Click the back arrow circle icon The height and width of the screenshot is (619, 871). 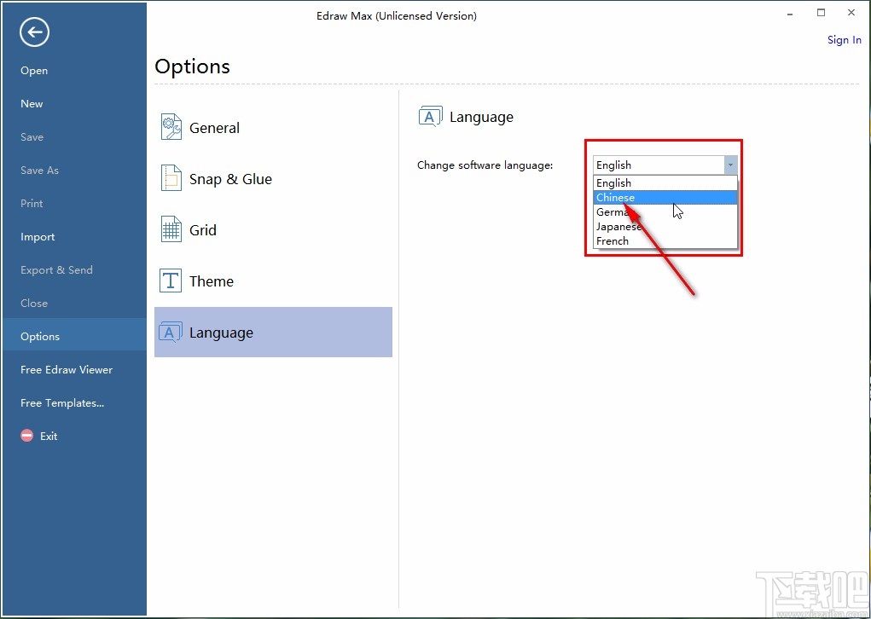coord(34,32)
